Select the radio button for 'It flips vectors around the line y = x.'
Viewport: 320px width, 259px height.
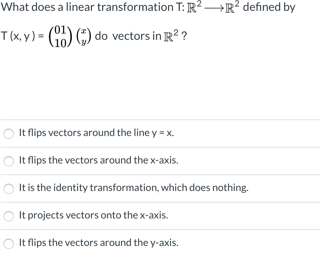coord(9,134)
